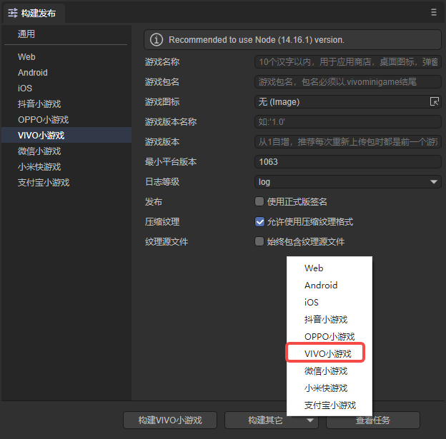The width and height of the screenshot is (446, 439).
Task: Select Web in the left platform list
Action: click(66, 57)
